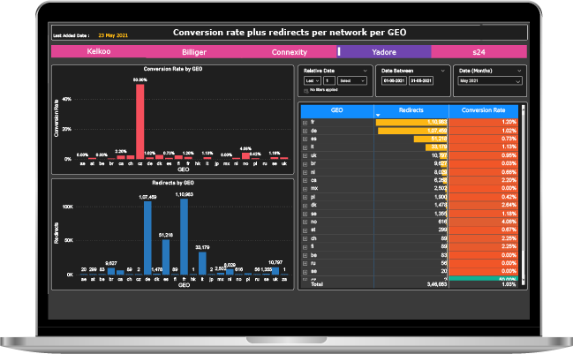
Task: Click the 1.03% total conversion rate
Action: [x=509, y=284]
